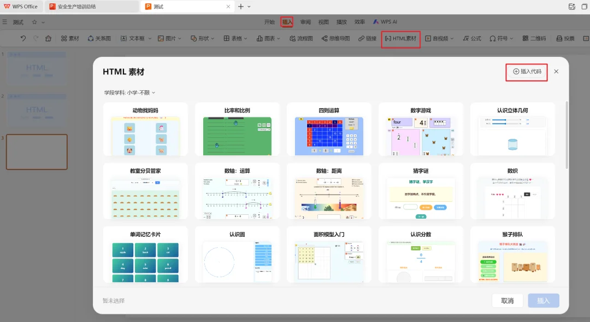Viewport: 590px width, 322px height.
Task: Click the 素材 toolbar icon
Action: pyautogui.click(x=70, y=38)
